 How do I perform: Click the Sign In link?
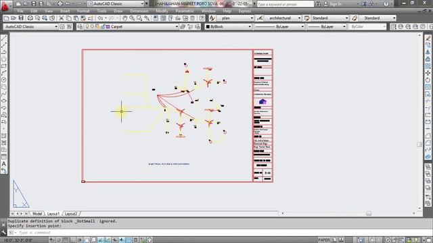336,4
